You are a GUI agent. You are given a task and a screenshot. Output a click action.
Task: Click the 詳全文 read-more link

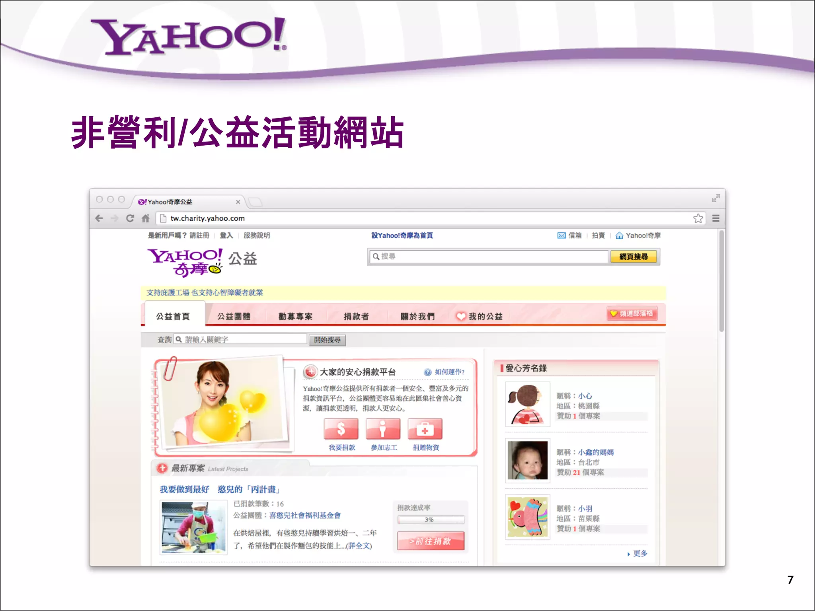click(x=359, y=546)
